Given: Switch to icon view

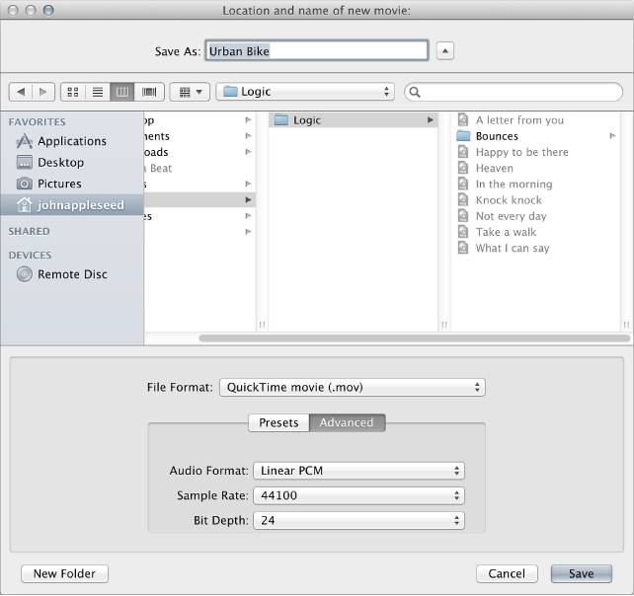Looking at the screenshot, I should [x=73, y=92].
